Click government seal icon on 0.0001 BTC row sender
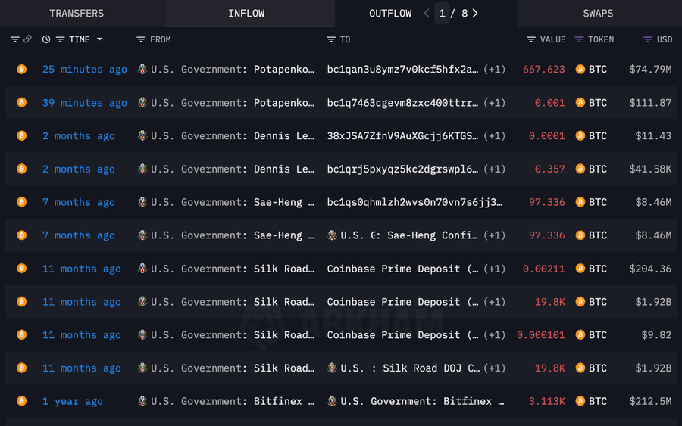The image size is (682, 426). coord(142,135)
